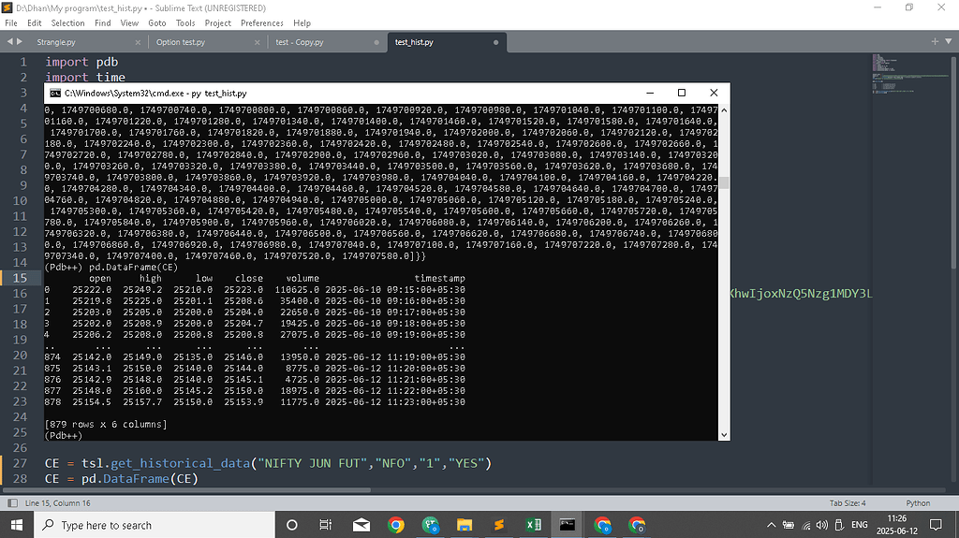Click the cmd scrollbar thumb
959x538 pixels.
point(724,182)
